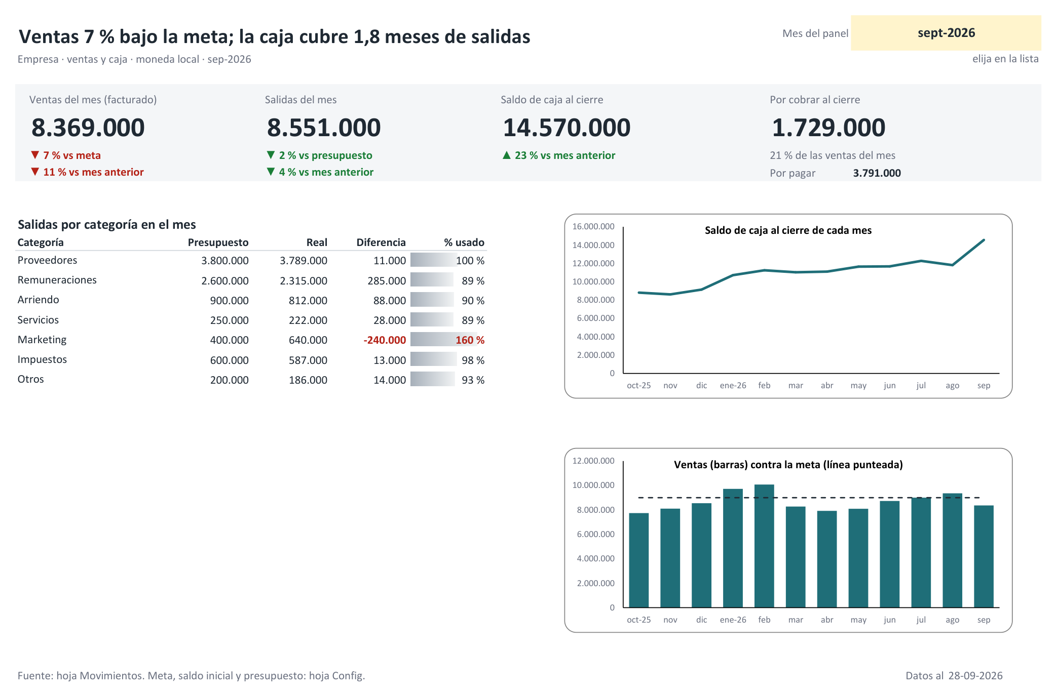Click the dashed meta line in sales chart
1057x697 pixels.
tap(811, 498)
